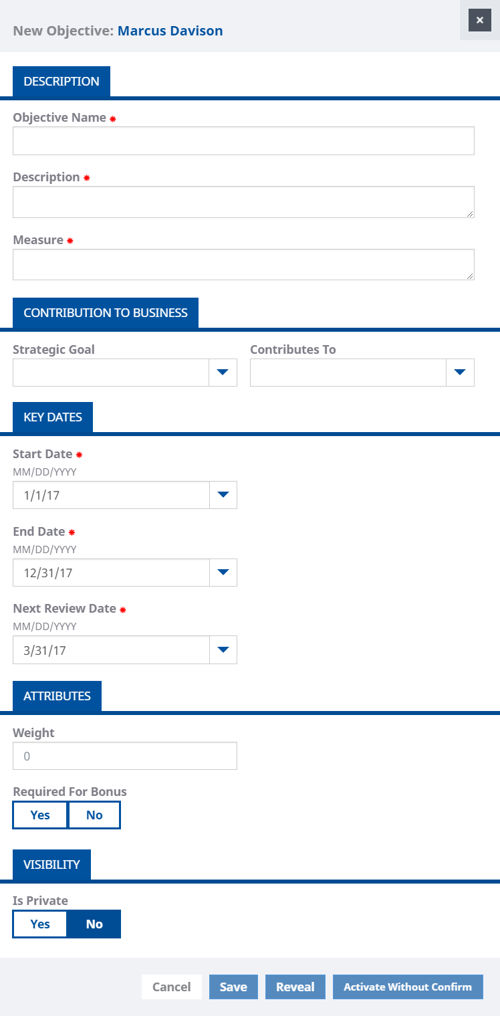This screenshot has height=1016, width=500.
Task: Open the End Date picker arrow
Action: pos(223,573)
